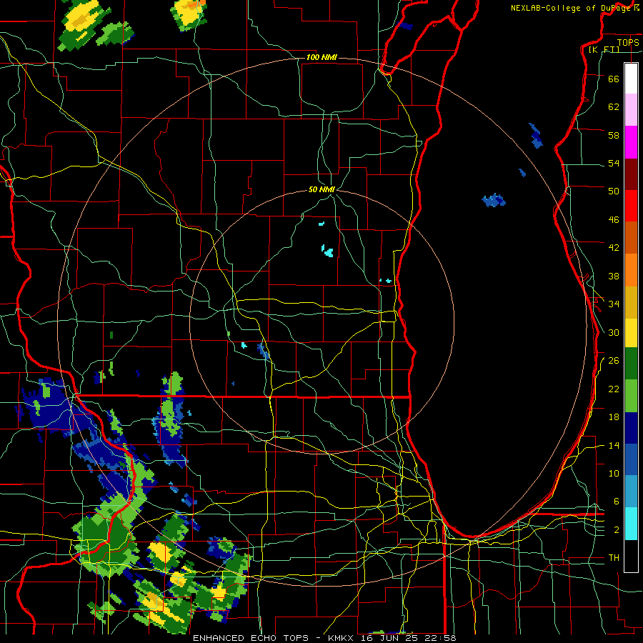Select the "54" legend value
This screenshot has height=643, width=643.
tap(614, 163)
